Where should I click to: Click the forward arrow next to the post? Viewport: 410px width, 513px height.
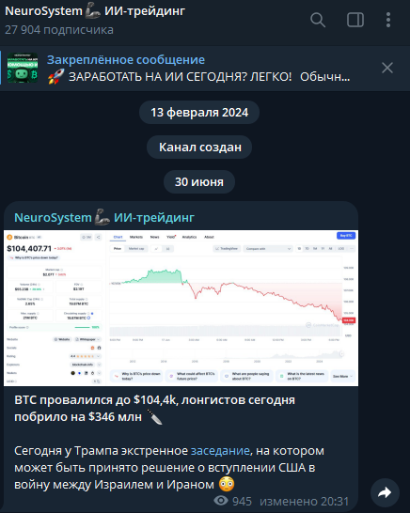tap(385, 492)
